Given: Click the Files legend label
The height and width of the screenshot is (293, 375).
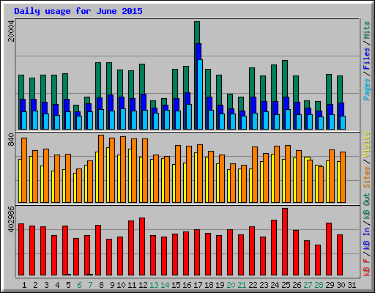Looking at the screenshot, I should [x=367, y=59].
